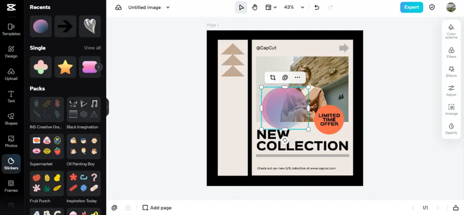The height and width of the screenshot is (215, 464).
Task: Open the Upload sidebar panel
Action: point(11,74)
